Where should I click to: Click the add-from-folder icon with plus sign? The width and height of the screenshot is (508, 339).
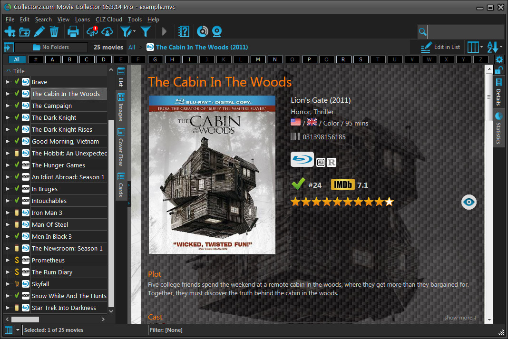25,32
